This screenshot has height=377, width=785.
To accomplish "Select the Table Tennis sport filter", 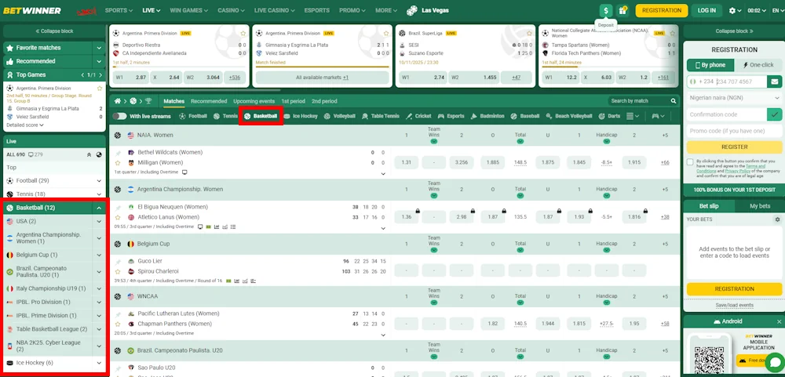I will point(381,116).
